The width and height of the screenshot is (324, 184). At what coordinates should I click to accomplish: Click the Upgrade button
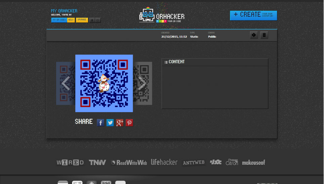(82, 20)
